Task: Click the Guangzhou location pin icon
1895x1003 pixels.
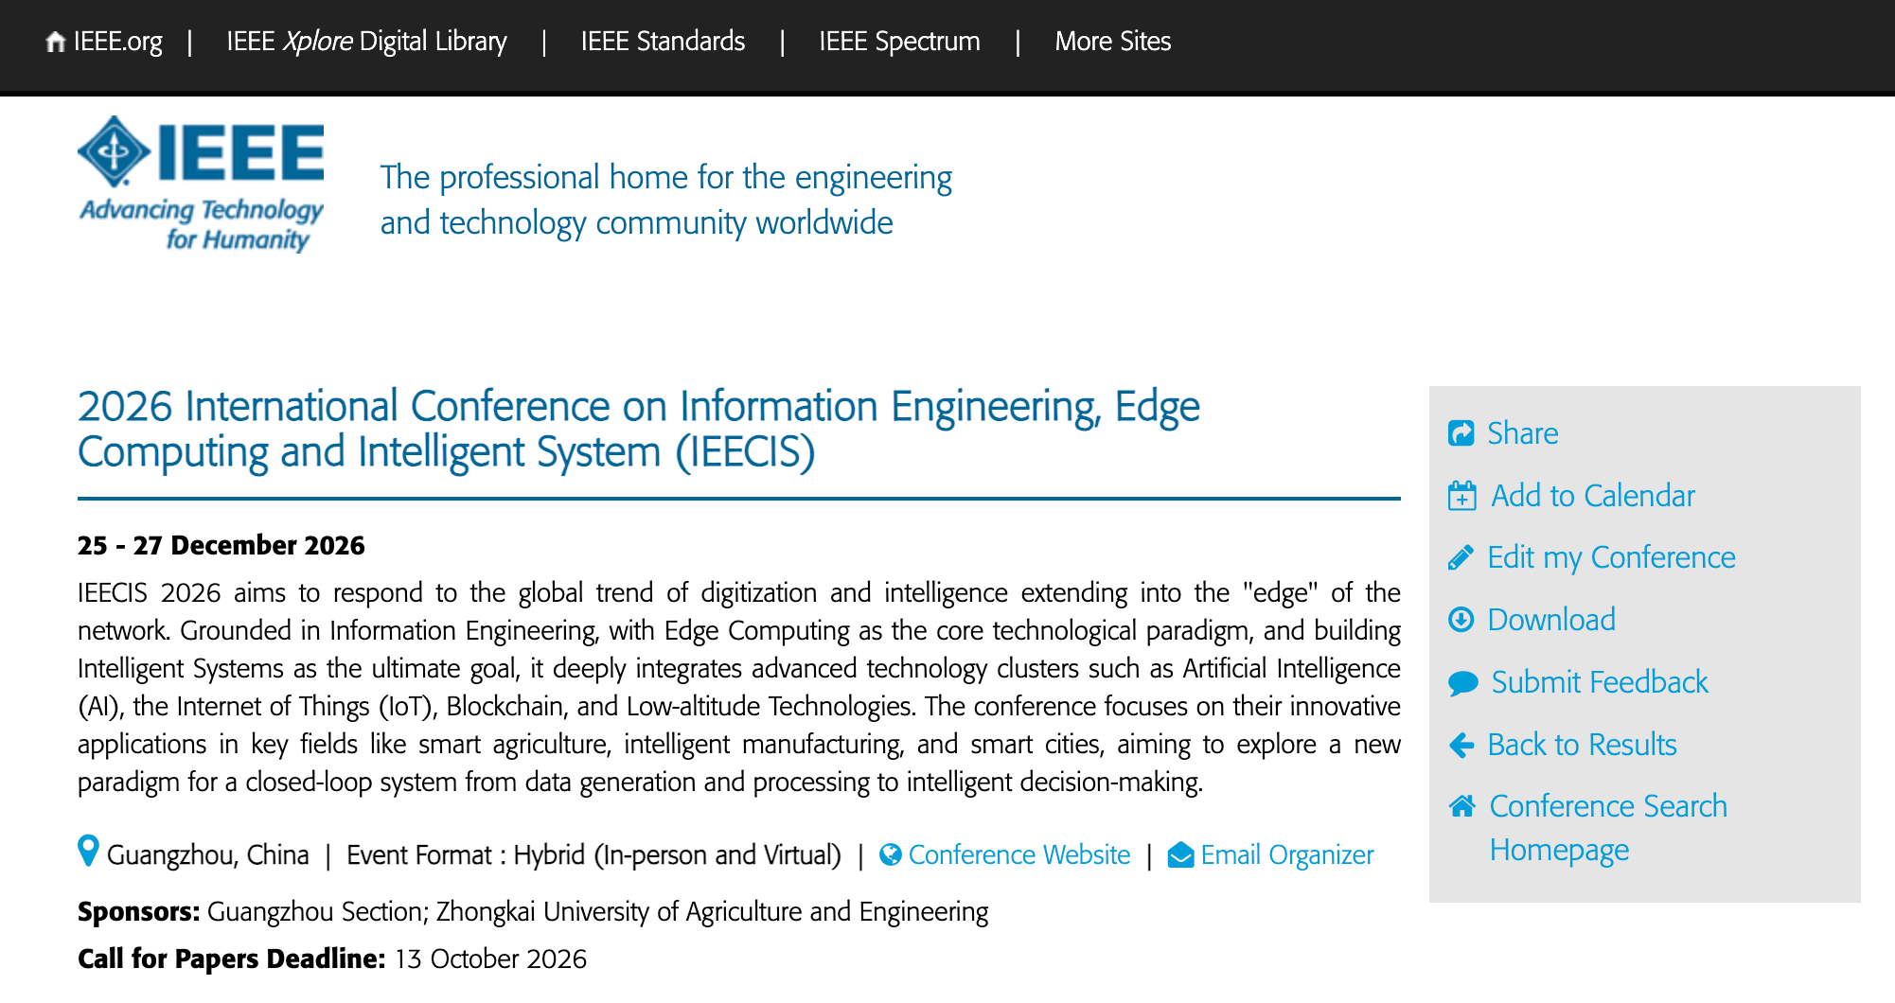Action: [88, 851]
